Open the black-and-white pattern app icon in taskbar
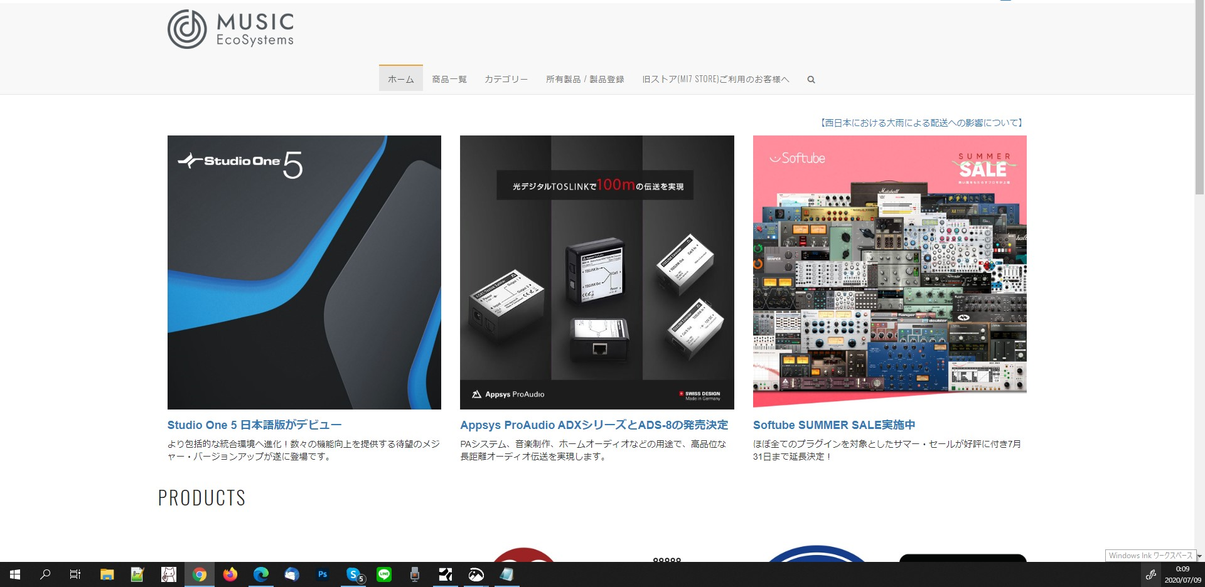The height and width of the screenshot is (587, 1205). point(446,574)
